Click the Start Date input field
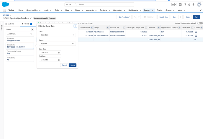The height and width of the screenshot is (139, 203). click(x=50, y=53)
